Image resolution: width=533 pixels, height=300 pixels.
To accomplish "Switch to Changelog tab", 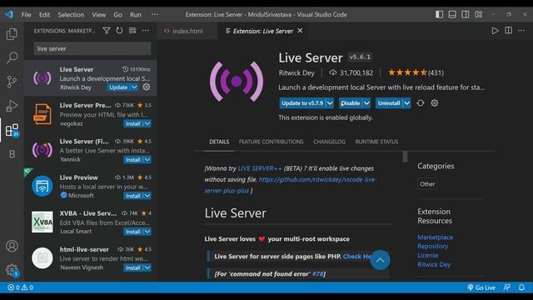I will point(329,142).
